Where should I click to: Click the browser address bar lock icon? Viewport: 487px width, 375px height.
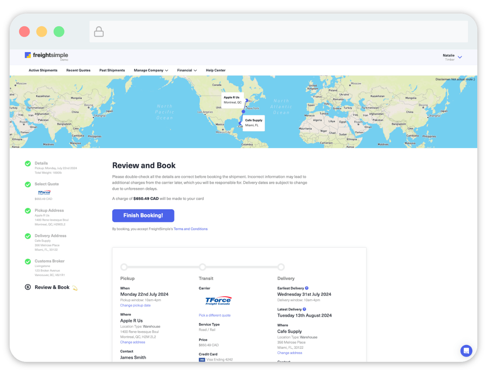tap(99, 32)
